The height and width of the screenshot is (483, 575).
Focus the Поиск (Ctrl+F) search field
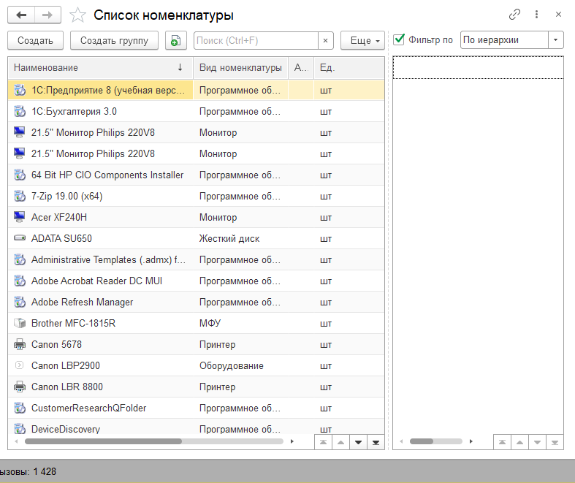click(256, 41)
